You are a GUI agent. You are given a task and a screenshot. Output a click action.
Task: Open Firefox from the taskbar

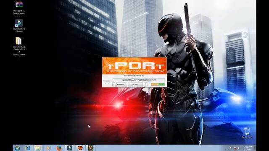[59, 148]
